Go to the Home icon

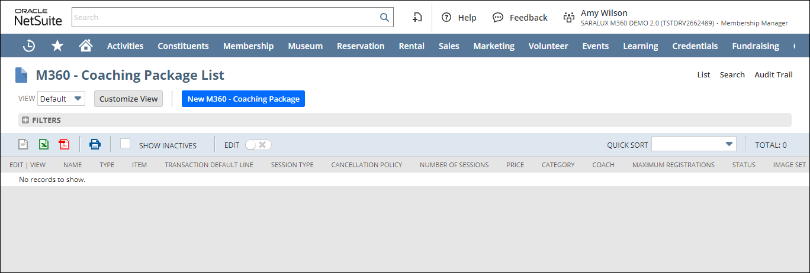86,46
